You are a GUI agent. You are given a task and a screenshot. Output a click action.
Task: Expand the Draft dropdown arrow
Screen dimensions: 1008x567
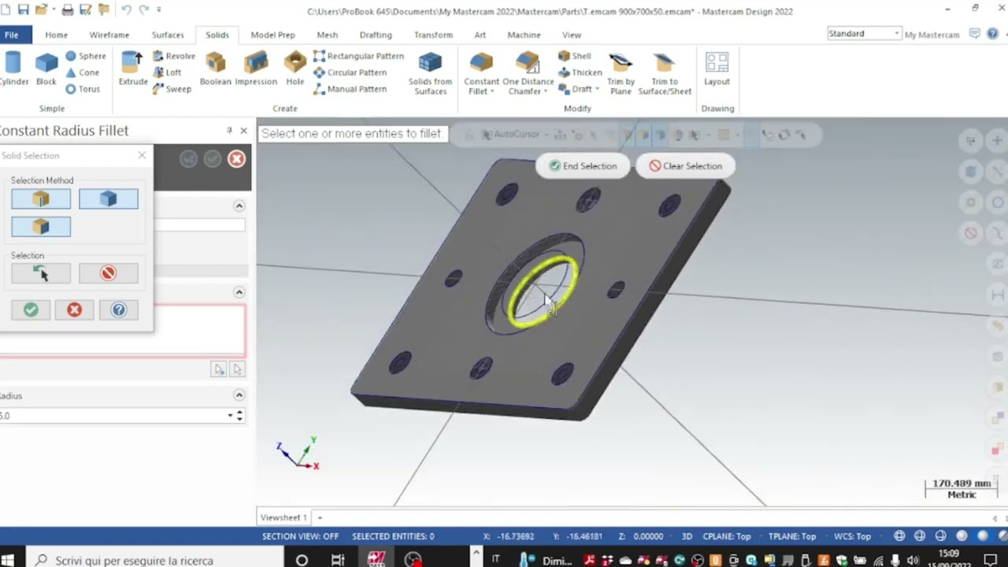coord(597,89)
